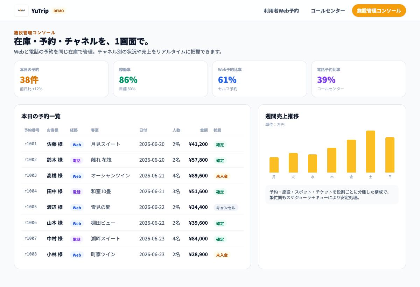Select reservation number r1004
This screenshot has height=287, width=420.
click(x=30, y=191)
